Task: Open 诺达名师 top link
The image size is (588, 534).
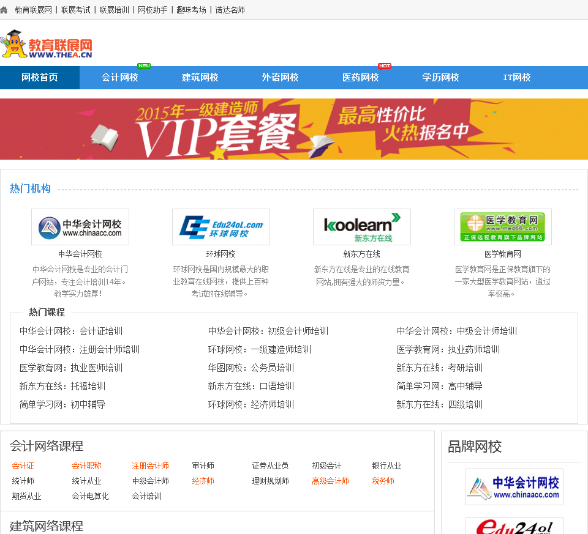Action: coord(230,10)
